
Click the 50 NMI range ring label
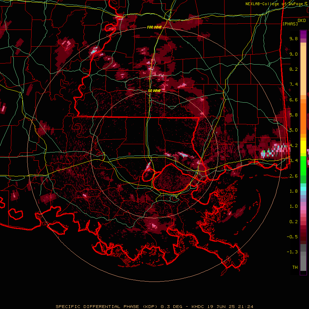click(154, 91)
